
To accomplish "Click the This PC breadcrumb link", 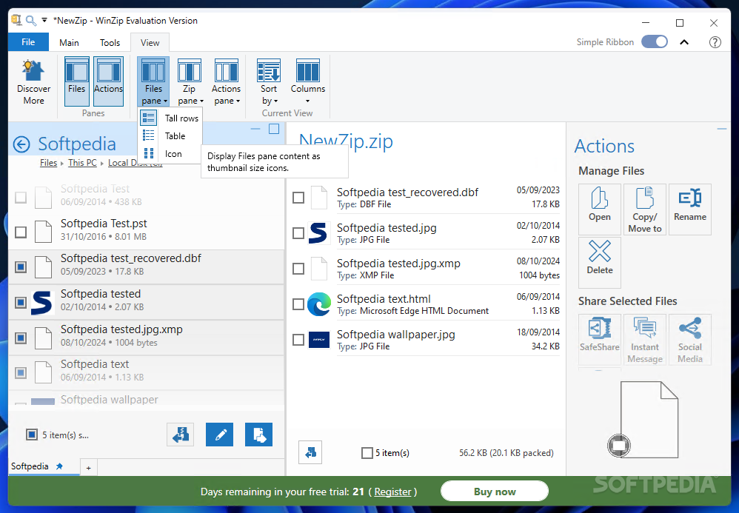I will click(82, 163).
